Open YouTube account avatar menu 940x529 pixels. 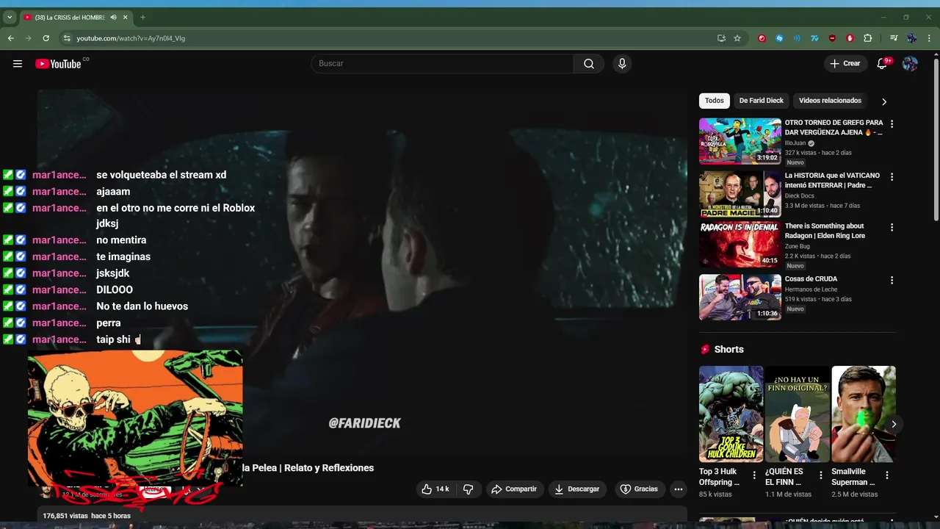pos(910,64)
